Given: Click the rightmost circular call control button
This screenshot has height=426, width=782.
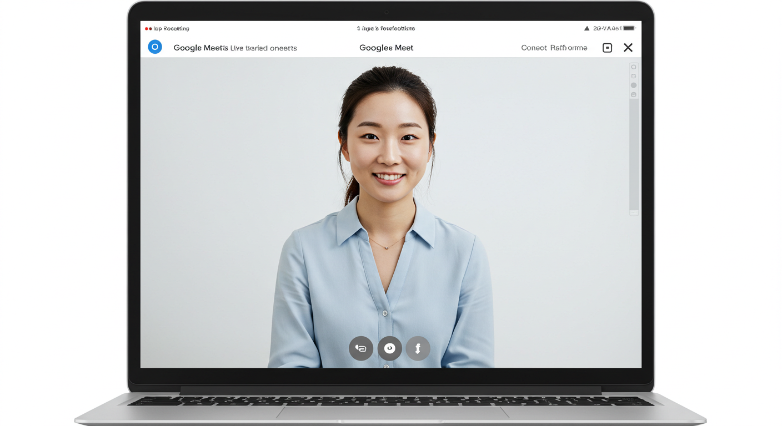Looking at the screenshot, I should [x=418, y=348].
